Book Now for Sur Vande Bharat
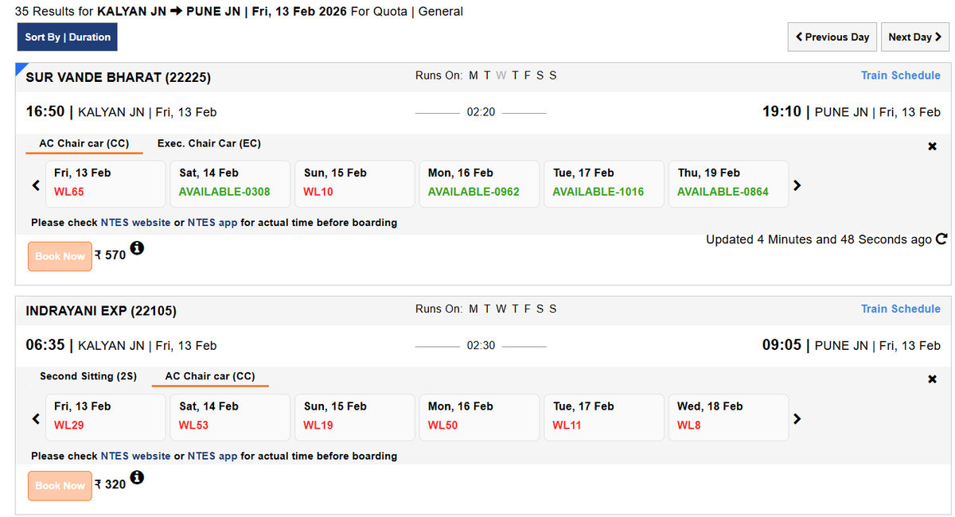Image resolution: width=955 pixels, height=517 pixels. click(60, 256)
